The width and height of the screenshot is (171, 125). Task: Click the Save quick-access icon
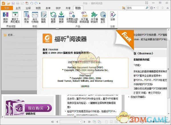13,3
